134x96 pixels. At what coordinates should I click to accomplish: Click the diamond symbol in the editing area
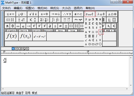[x=5, y=60]
